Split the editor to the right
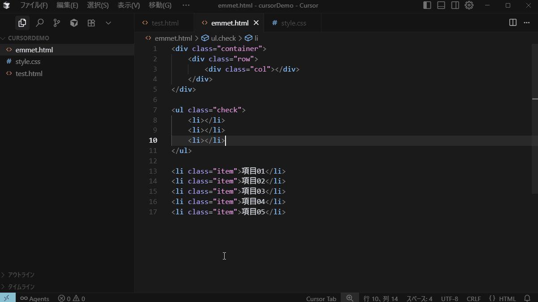The width and height of the screenshot is (538, 302). (x=513, y=23)
